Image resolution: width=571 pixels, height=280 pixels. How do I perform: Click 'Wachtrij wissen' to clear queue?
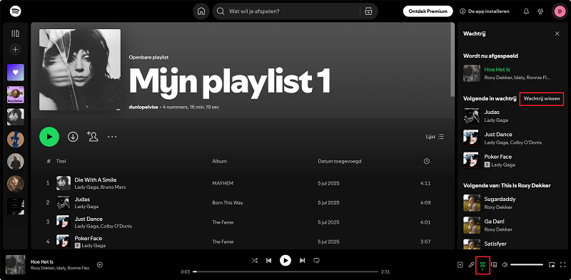[x=542, y=99]
